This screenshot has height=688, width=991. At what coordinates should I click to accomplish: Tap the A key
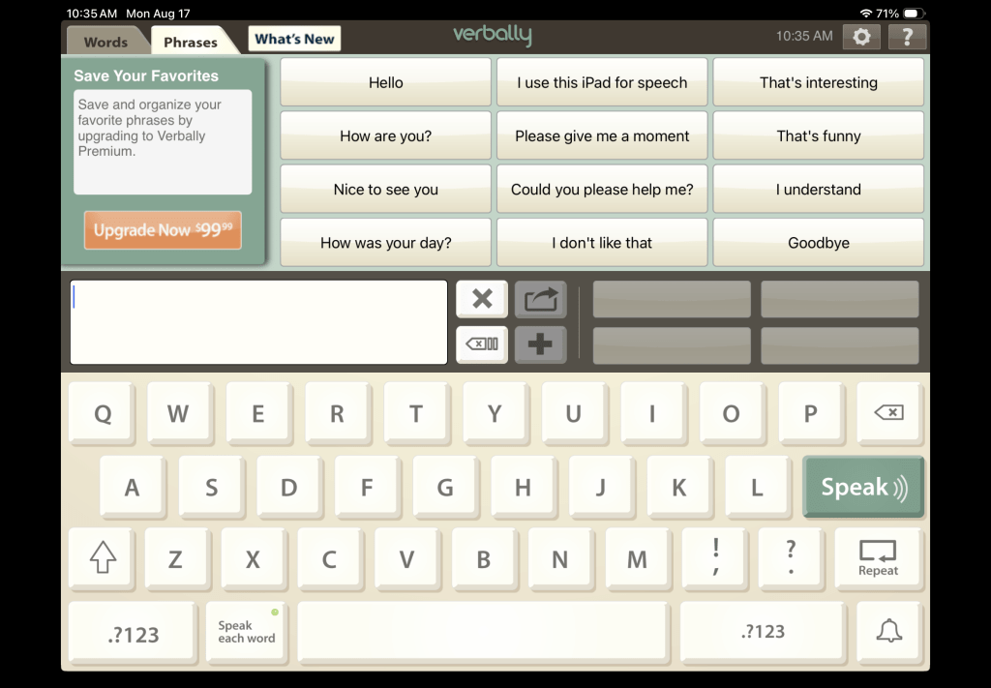(x=132, y=487)
